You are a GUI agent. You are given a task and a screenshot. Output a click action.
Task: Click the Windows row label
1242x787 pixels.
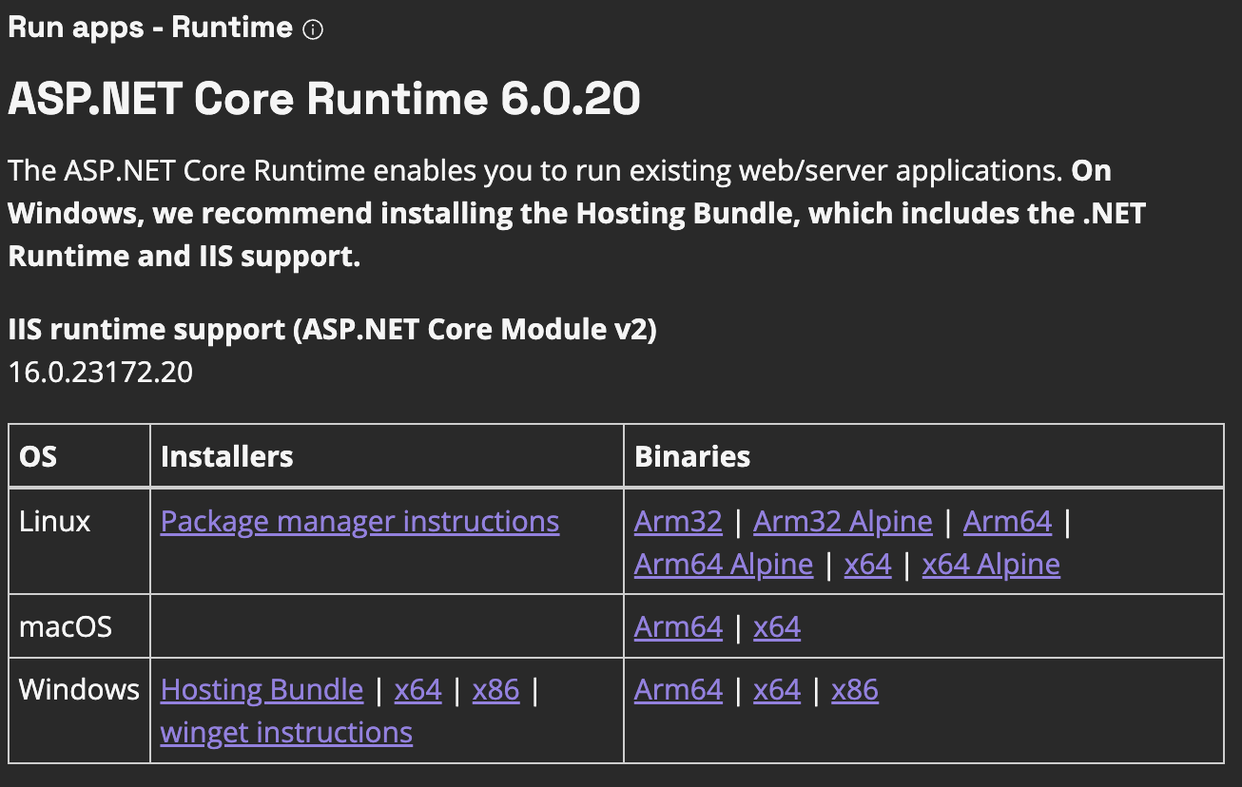[x=79, y=690]
